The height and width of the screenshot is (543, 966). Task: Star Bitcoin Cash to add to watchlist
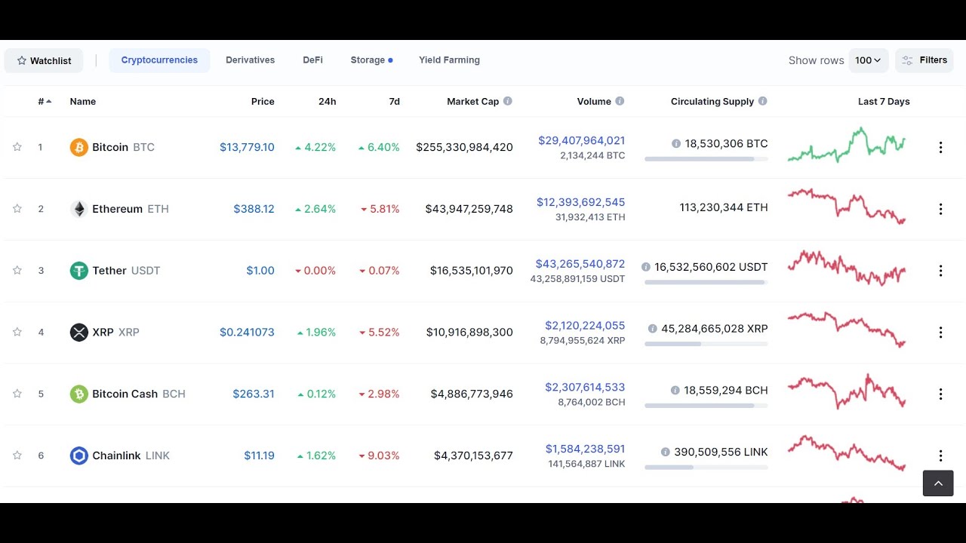point(17,394)
